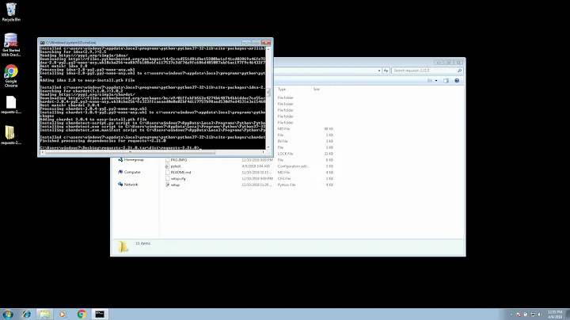Click the cmd horizontal scrollbar thumb
Image resolution: width=570 pixels, height=320 pixels.
[130, 152]
